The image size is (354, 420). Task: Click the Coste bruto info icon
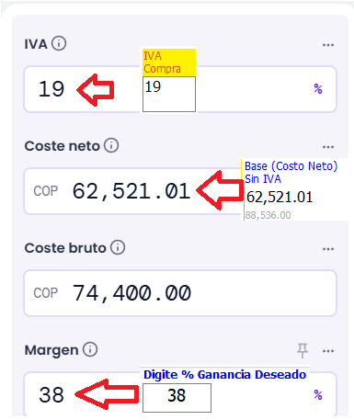point(118,247)
